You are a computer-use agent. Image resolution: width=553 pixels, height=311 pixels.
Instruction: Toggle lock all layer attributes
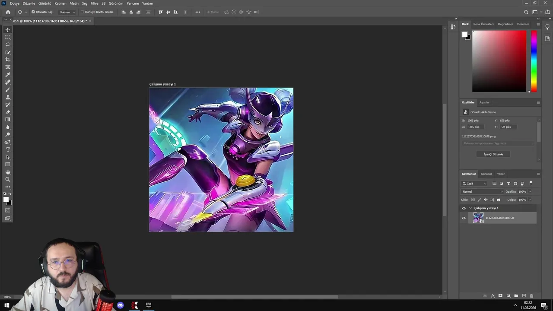[x=498, y=200]
